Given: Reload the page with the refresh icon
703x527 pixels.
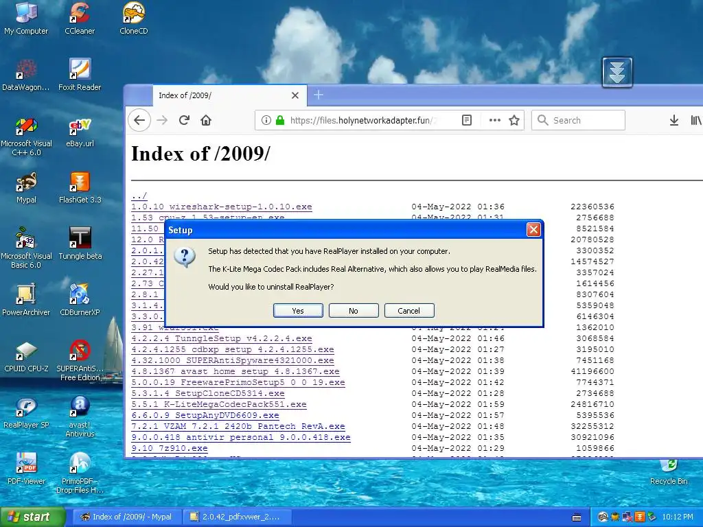Looking at the screenshot, I should [184, 120].
